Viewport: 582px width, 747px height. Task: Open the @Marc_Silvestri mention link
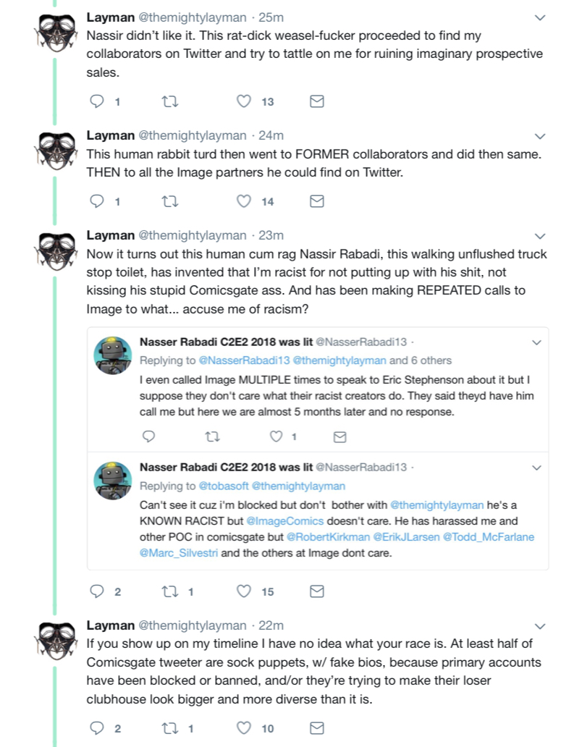pyautogui.click(x=179, y=553)
